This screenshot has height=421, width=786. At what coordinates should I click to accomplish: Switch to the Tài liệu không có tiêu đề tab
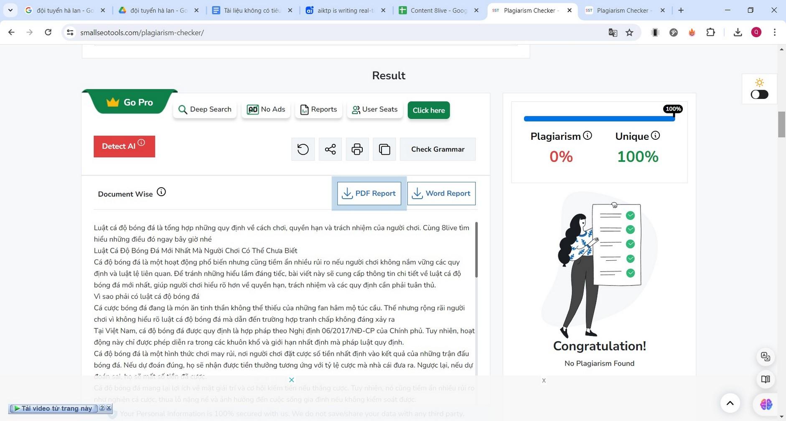point(252,10)
